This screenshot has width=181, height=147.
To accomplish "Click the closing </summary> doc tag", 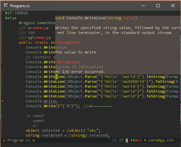I will 39,38.
